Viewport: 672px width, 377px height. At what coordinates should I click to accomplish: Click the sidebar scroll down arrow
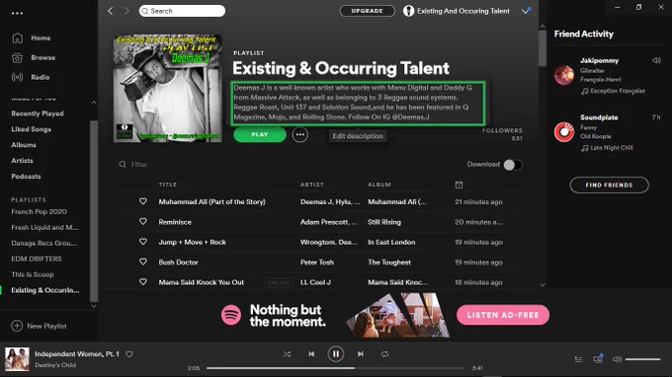click(94, 306)
